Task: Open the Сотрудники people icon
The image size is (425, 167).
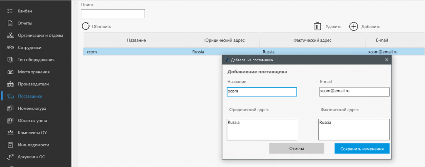Action: pyautogui.click(x=10, y=48)
